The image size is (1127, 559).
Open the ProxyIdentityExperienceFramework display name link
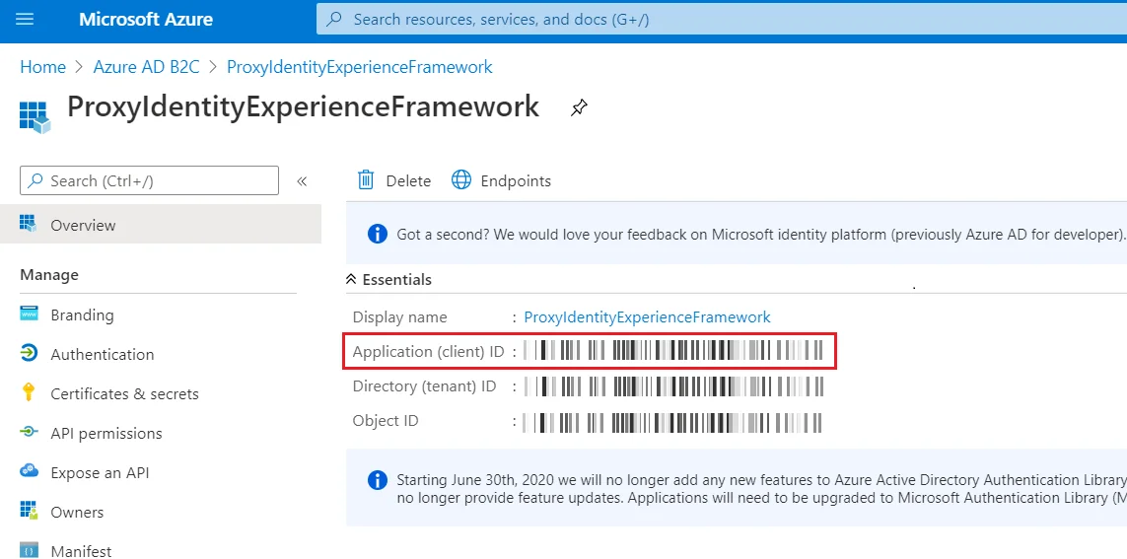[x=647, y=316]
